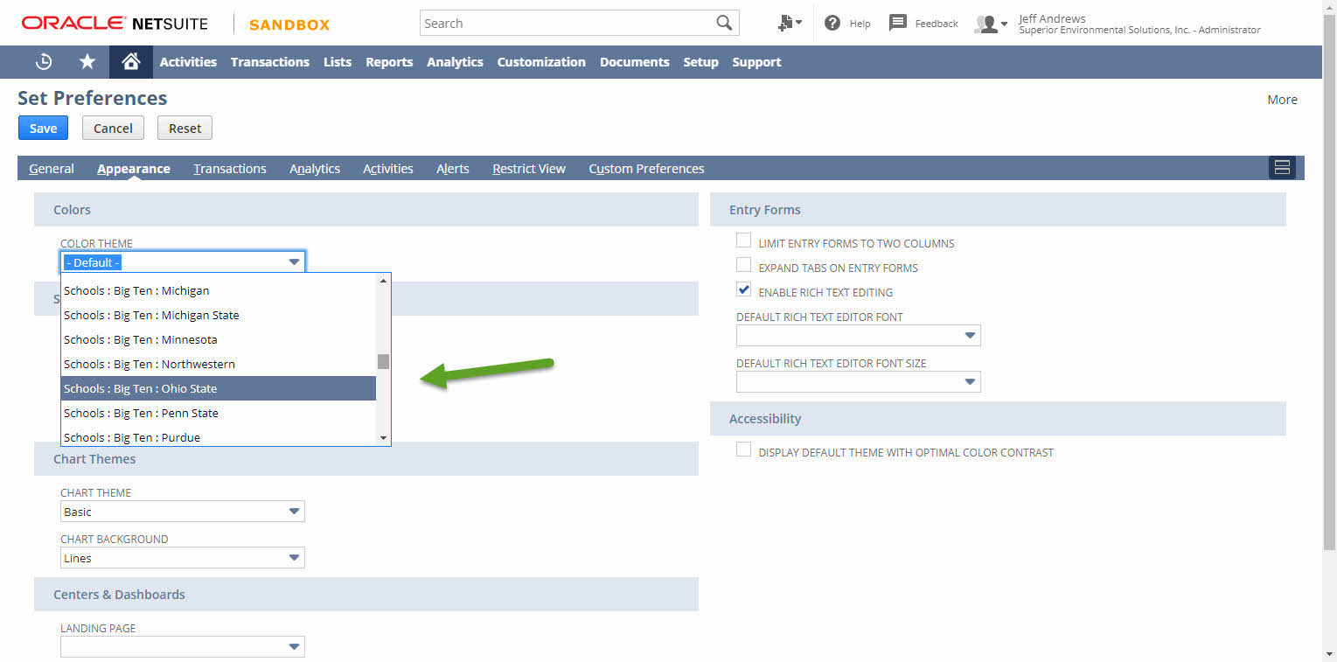Open the Feedback panel icon
Screen dimensions: 1337x662
point(898,23)
